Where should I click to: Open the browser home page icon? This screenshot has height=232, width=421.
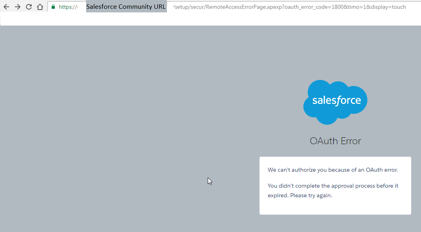[x=40, y=7]
